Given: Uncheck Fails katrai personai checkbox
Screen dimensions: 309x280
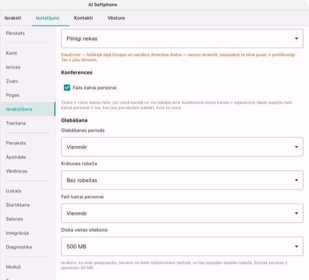Looking at the screenshot, I should (x=67, y=88).
